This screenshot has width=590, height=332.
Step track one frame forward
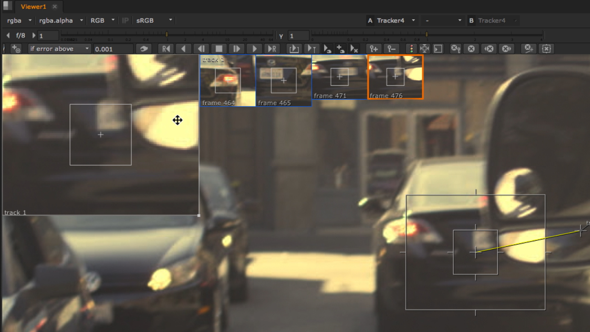pos(236,48)
